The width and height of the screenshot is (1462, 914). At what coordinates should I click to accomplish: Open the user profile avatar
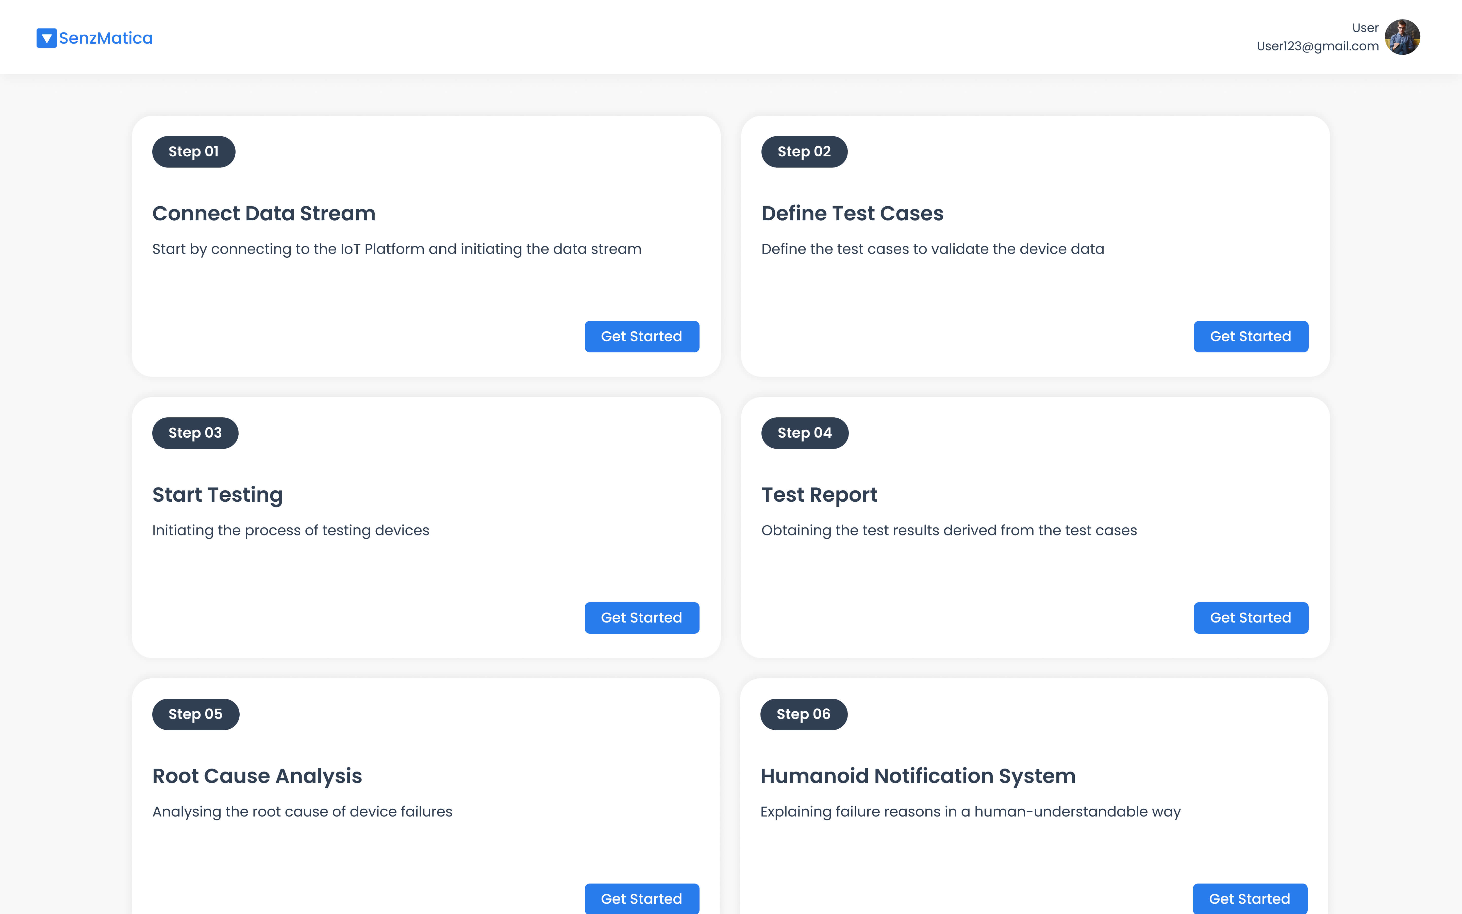pos(1402,37)
